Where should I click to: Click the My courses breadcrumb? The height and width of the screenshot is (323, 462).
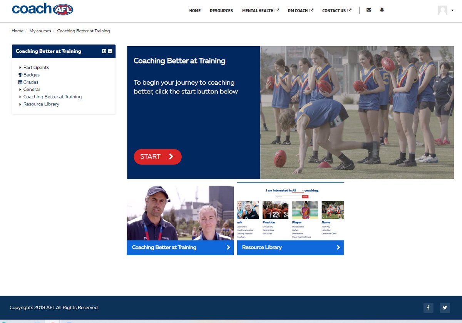click(x=40, y=31)
